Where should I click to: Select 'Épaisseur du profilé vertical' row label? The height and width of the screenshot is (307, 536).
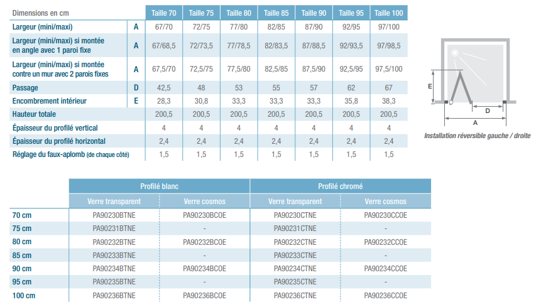55,127
